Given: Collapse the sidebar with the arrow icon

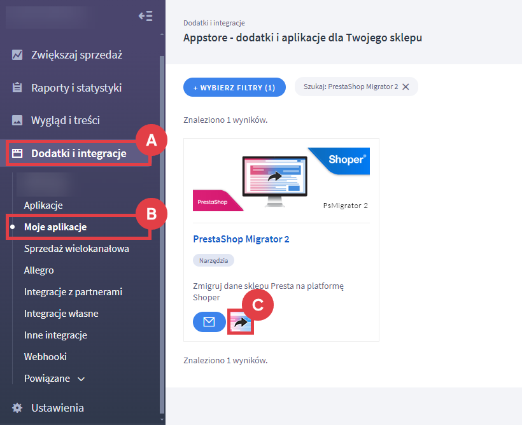Looking at the screenshot, I should click(x=145, y=16).
